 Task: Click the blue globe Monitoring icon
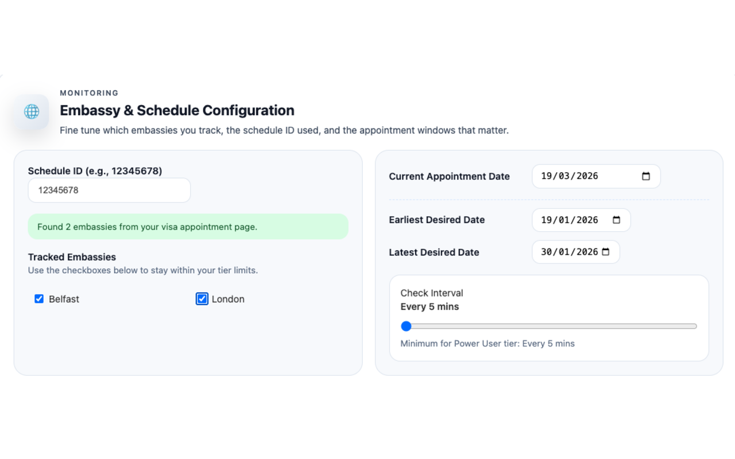[x=32, y=111]
